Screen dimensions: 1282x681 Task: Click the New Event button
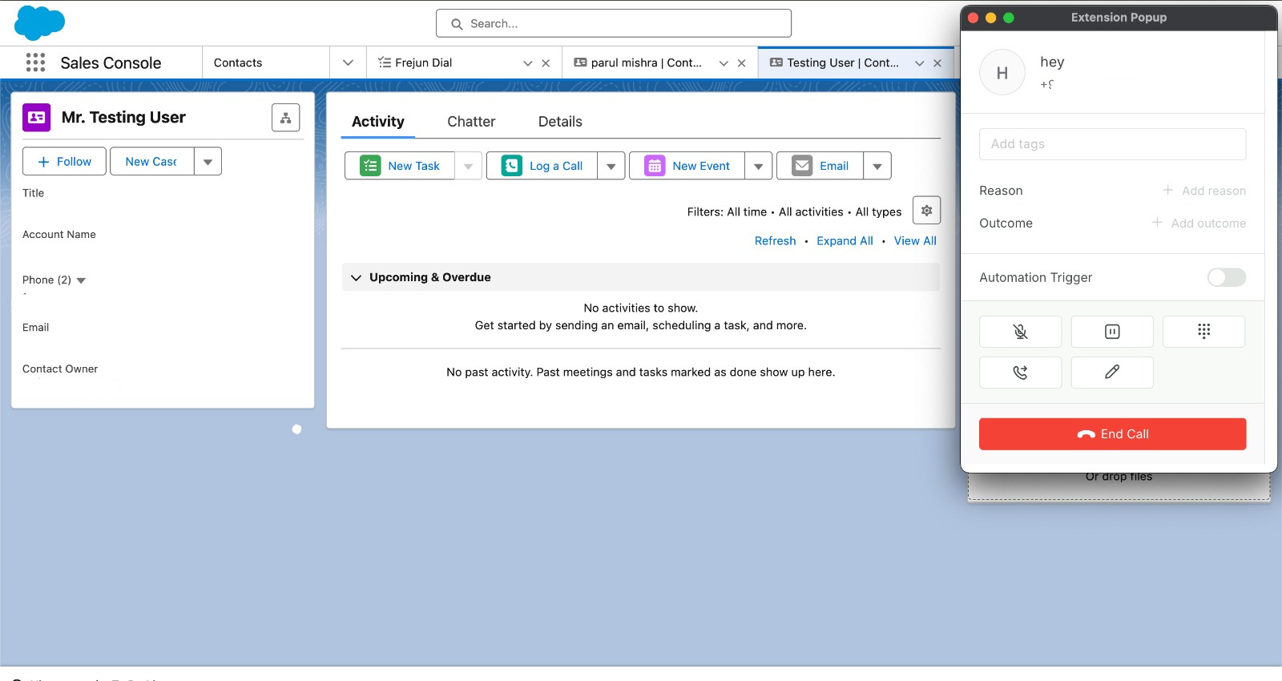point(687,166)
